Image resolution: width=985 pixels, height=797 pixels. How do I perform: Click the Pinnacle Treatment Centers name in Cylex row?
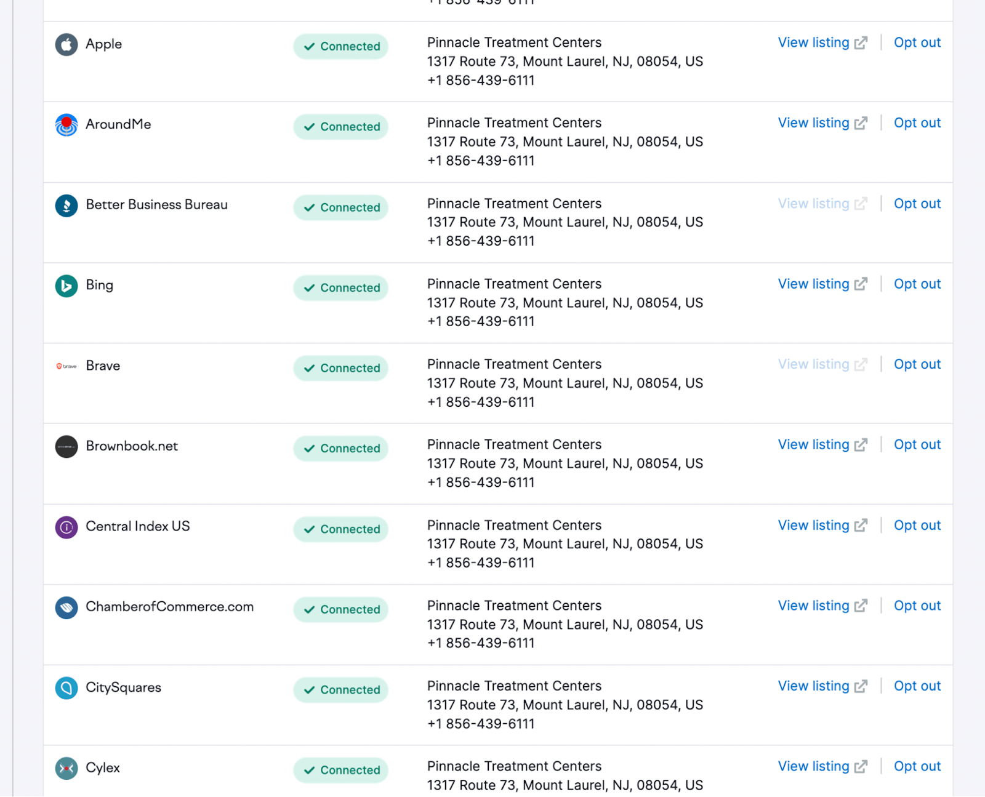(514, 766)
